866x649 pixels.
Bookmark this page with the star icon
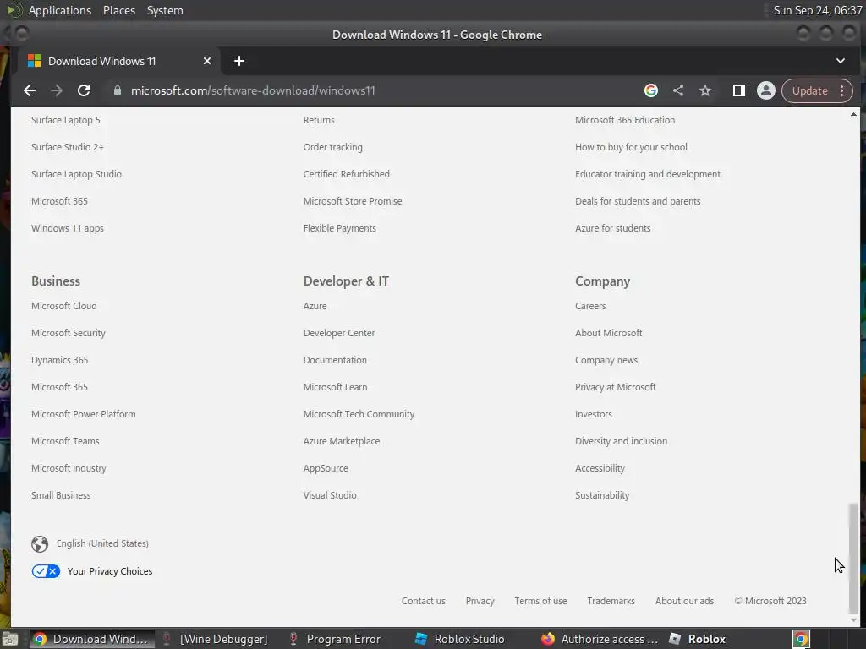point(705,90)
